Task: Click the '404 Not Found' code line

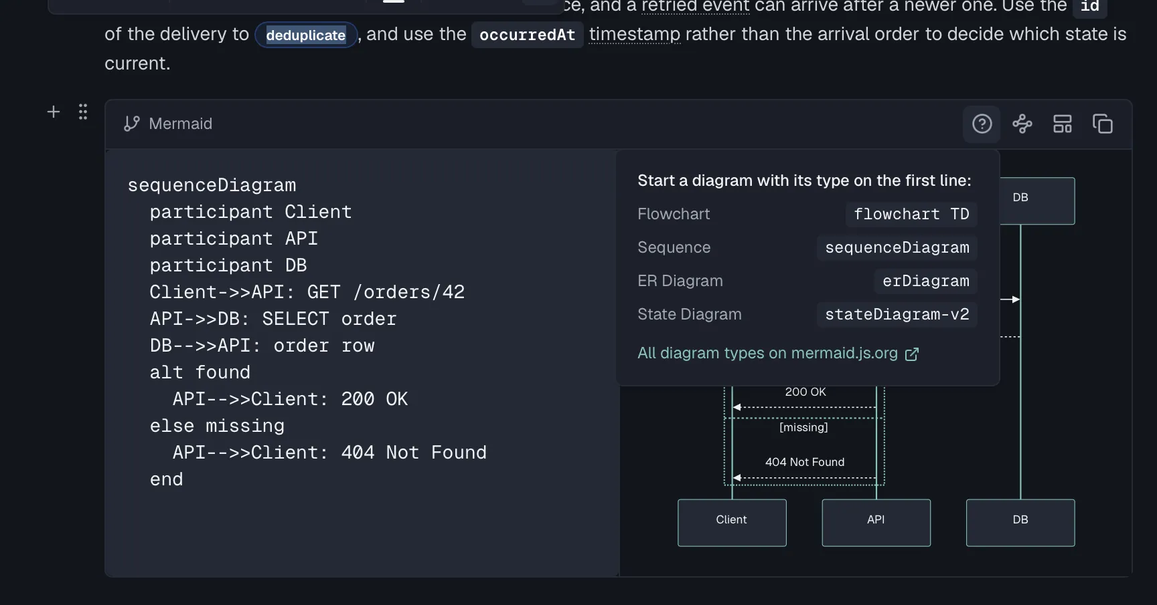Action: (x=329, y=453)
